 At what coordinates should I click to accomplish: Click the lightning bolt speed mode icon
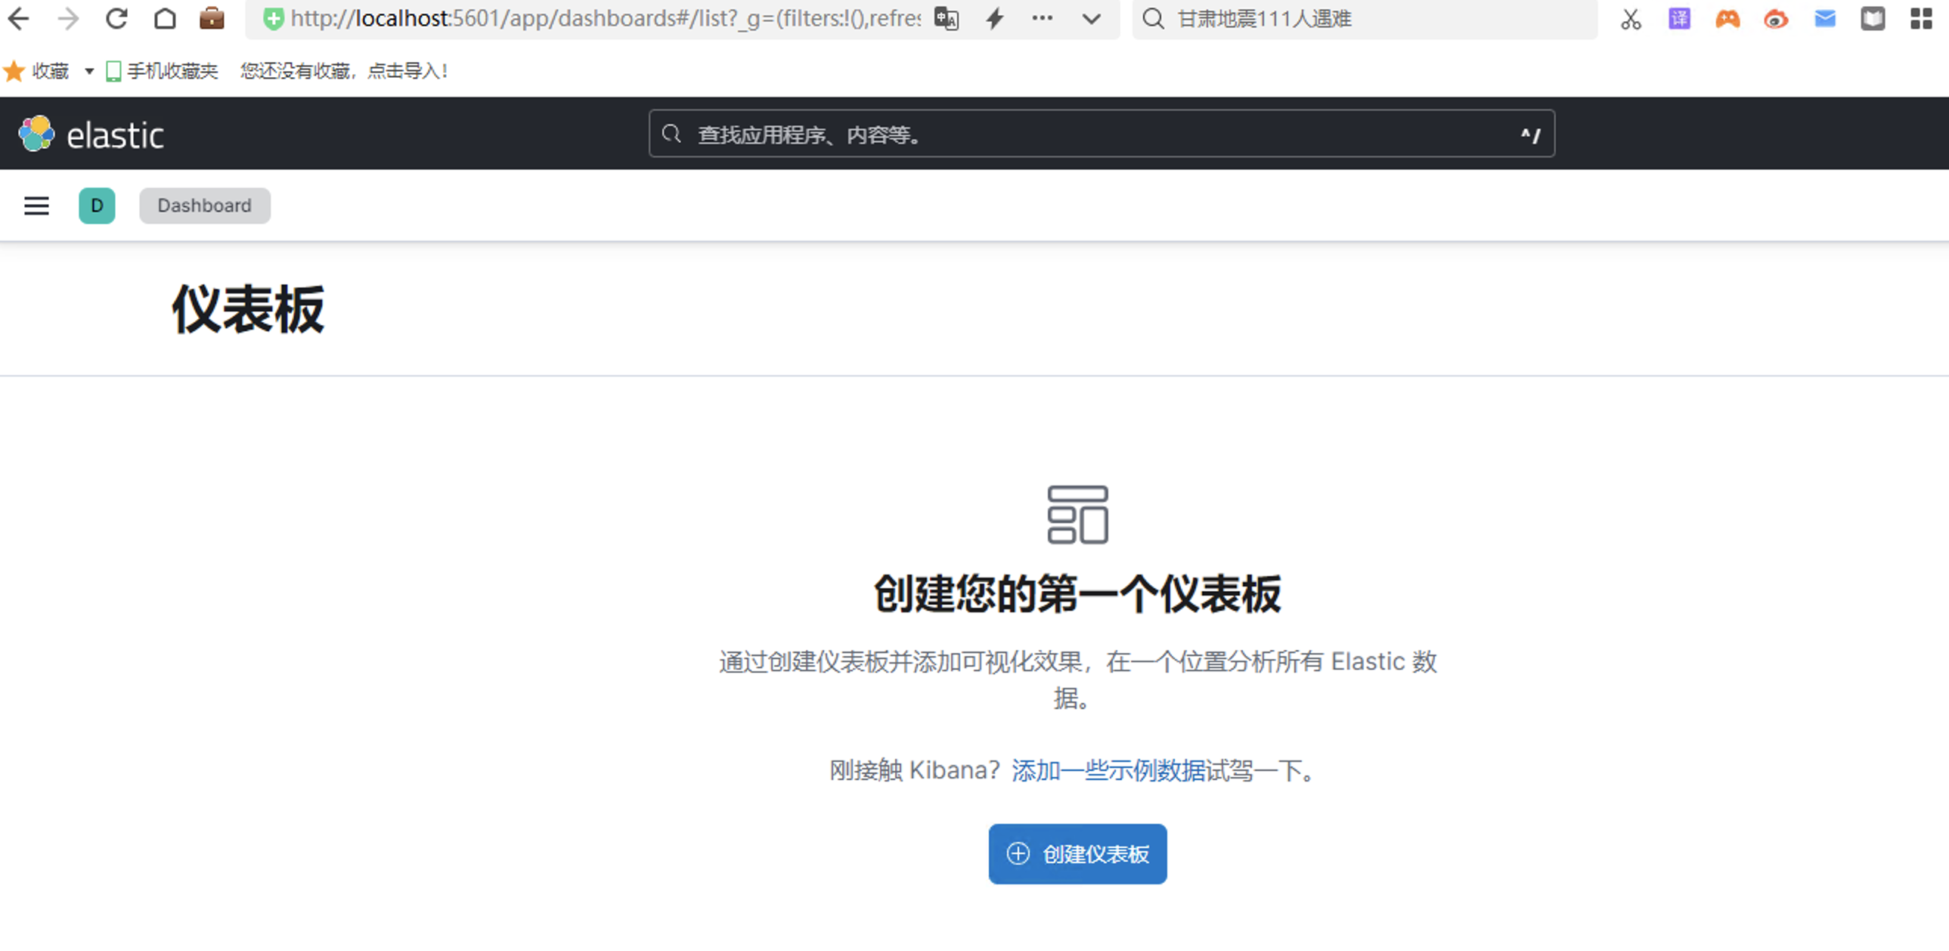click(x=995, y=18)
